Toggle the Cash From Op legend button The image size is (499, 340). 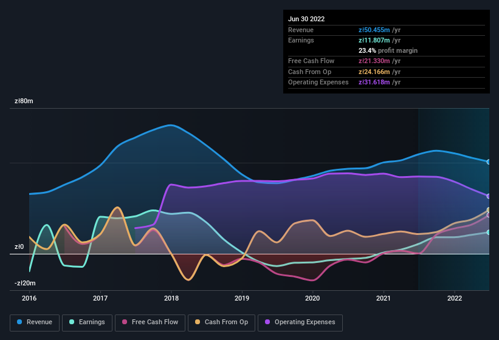pos(221,322)
